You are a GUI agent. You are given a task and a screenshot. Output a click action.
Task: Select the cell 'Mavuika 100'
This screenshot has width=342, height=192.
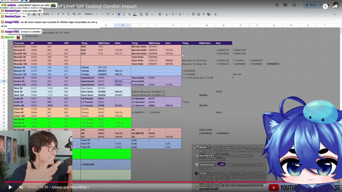coord(22,64)
